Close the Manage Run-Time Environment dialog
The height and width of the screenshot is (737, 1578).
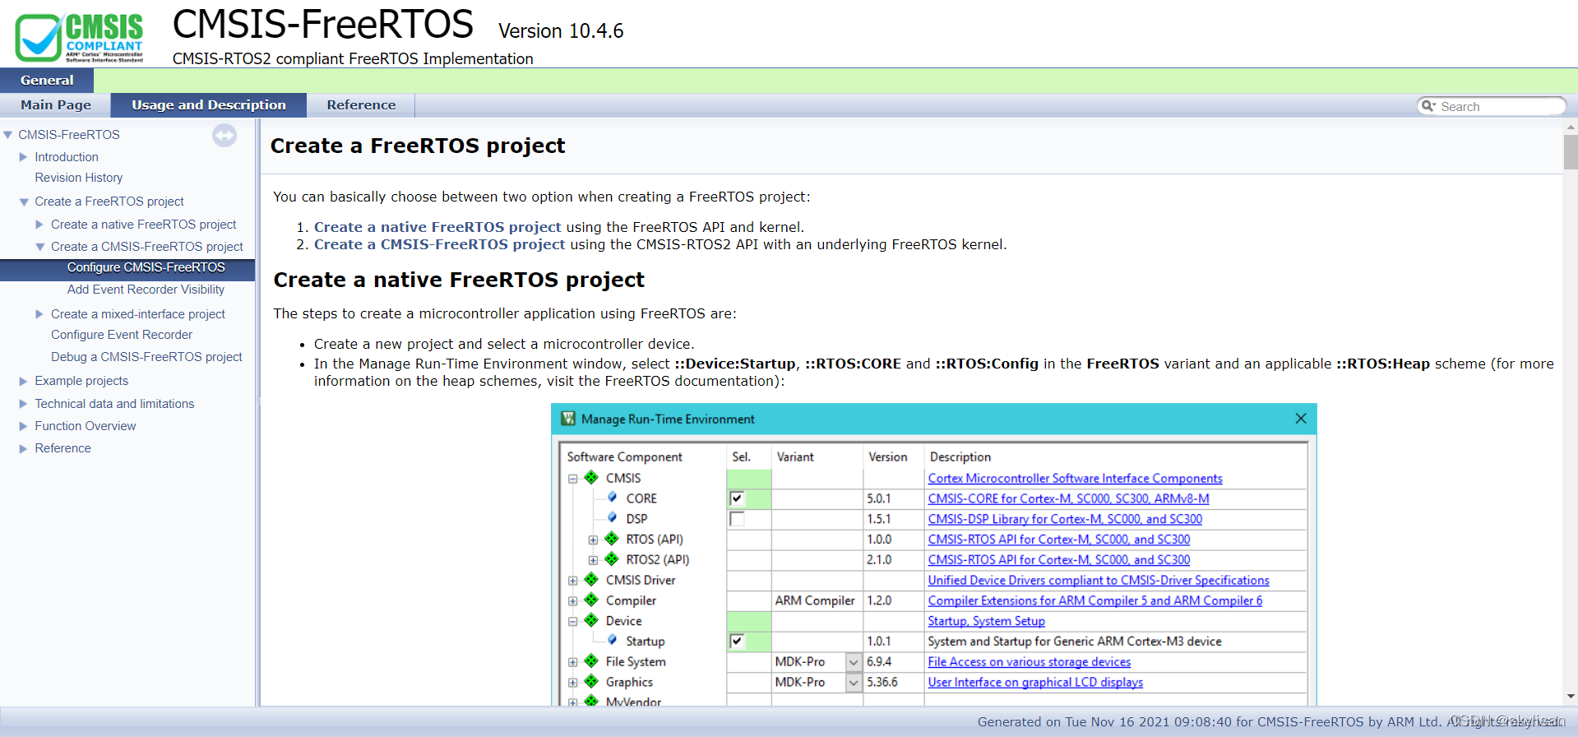[x=1301, y=419]
